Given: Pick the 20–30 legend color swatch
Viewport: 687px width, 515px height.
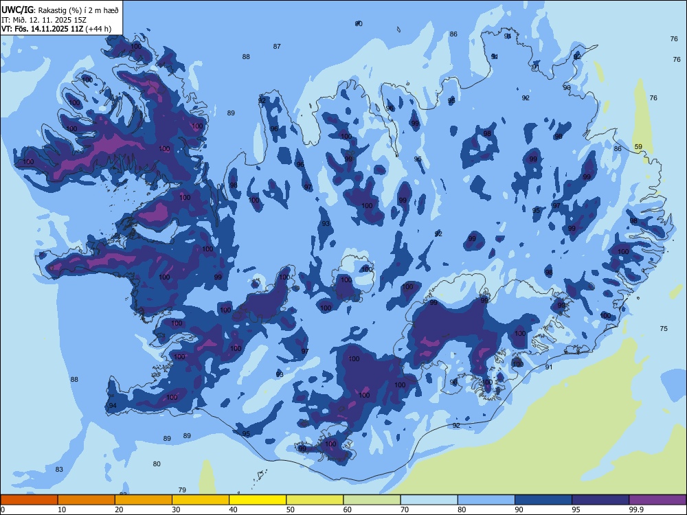Looking at the screenshot, I should [144, 500].
